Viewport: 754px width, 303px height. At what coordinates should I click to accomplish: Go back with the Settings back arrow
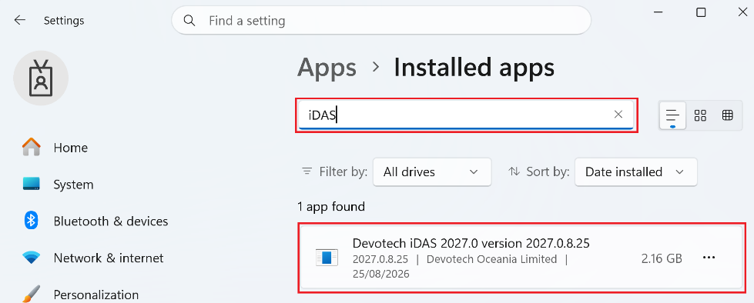pyautogui.click(x=20, y=20)
